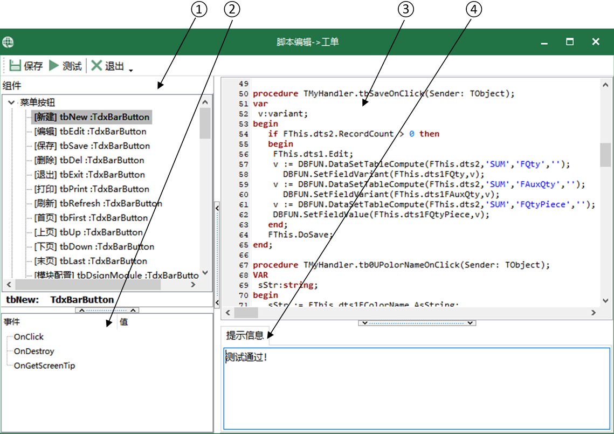Screen dimensions: 614x434
Task: Click the OnClick event row
Action: coord(29,337)
